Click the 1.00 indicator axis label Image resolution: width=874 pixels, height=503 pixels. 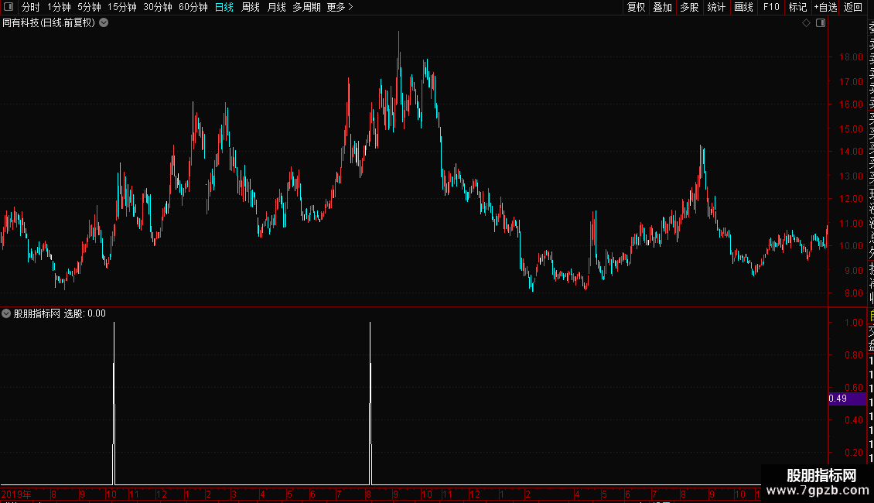coord(854,323)
